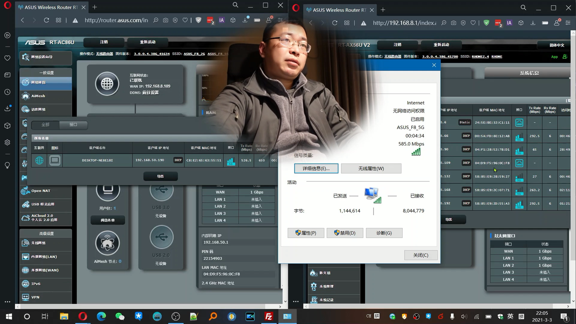Click 重新启动 button on RT-AC86U page
This screenshot has width=576, height=324.
148,42
